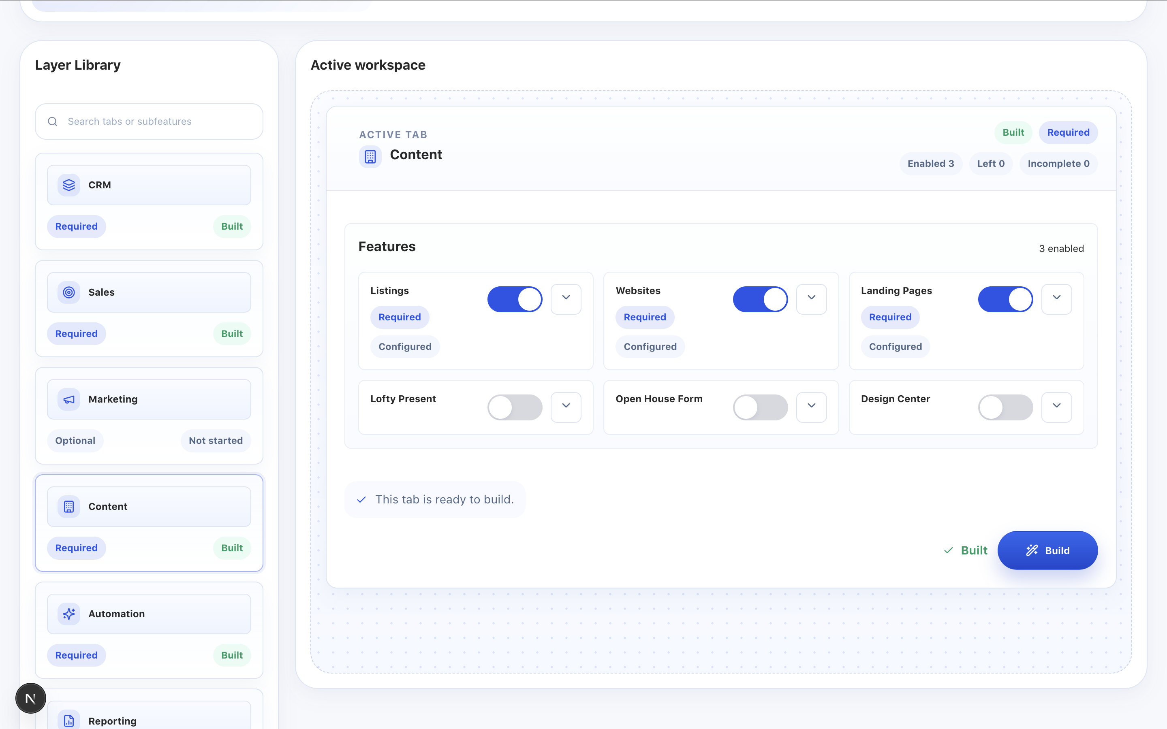
Task: Select the Marketing tab in the Layer Library
Action: click(x=149, y=399)
